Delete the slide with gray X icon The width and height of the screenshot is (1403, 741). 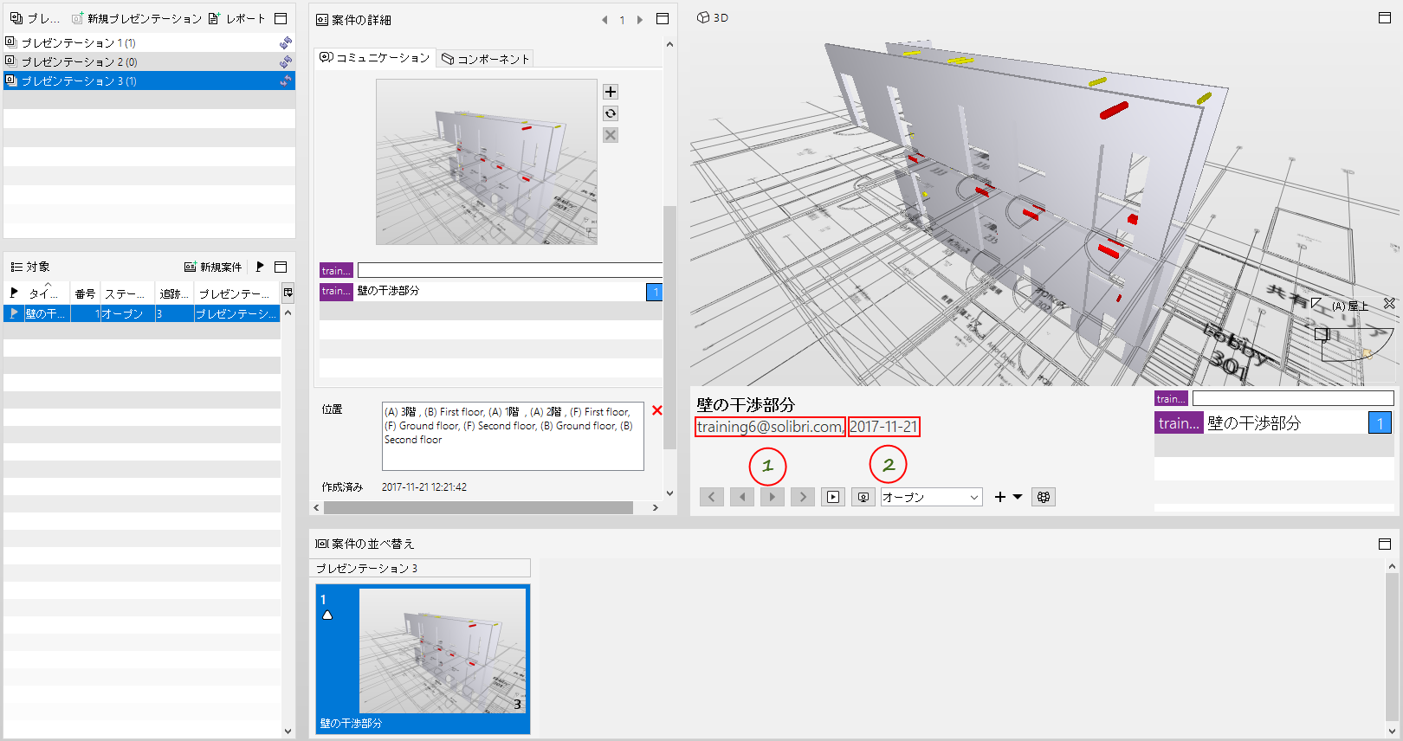coord(611,135)
